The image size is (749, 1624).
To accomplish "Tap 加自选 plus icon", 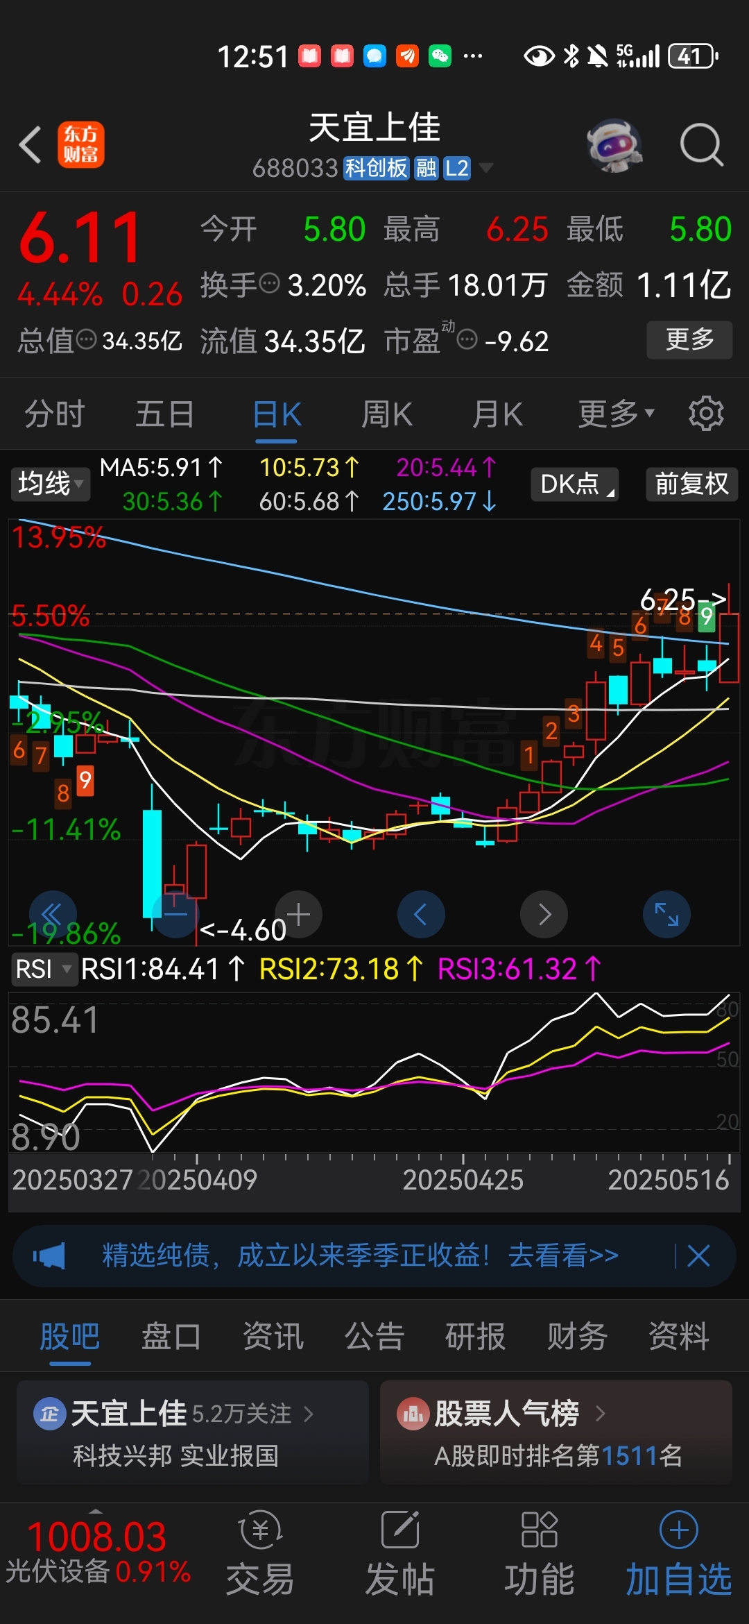I will 679,1530.
